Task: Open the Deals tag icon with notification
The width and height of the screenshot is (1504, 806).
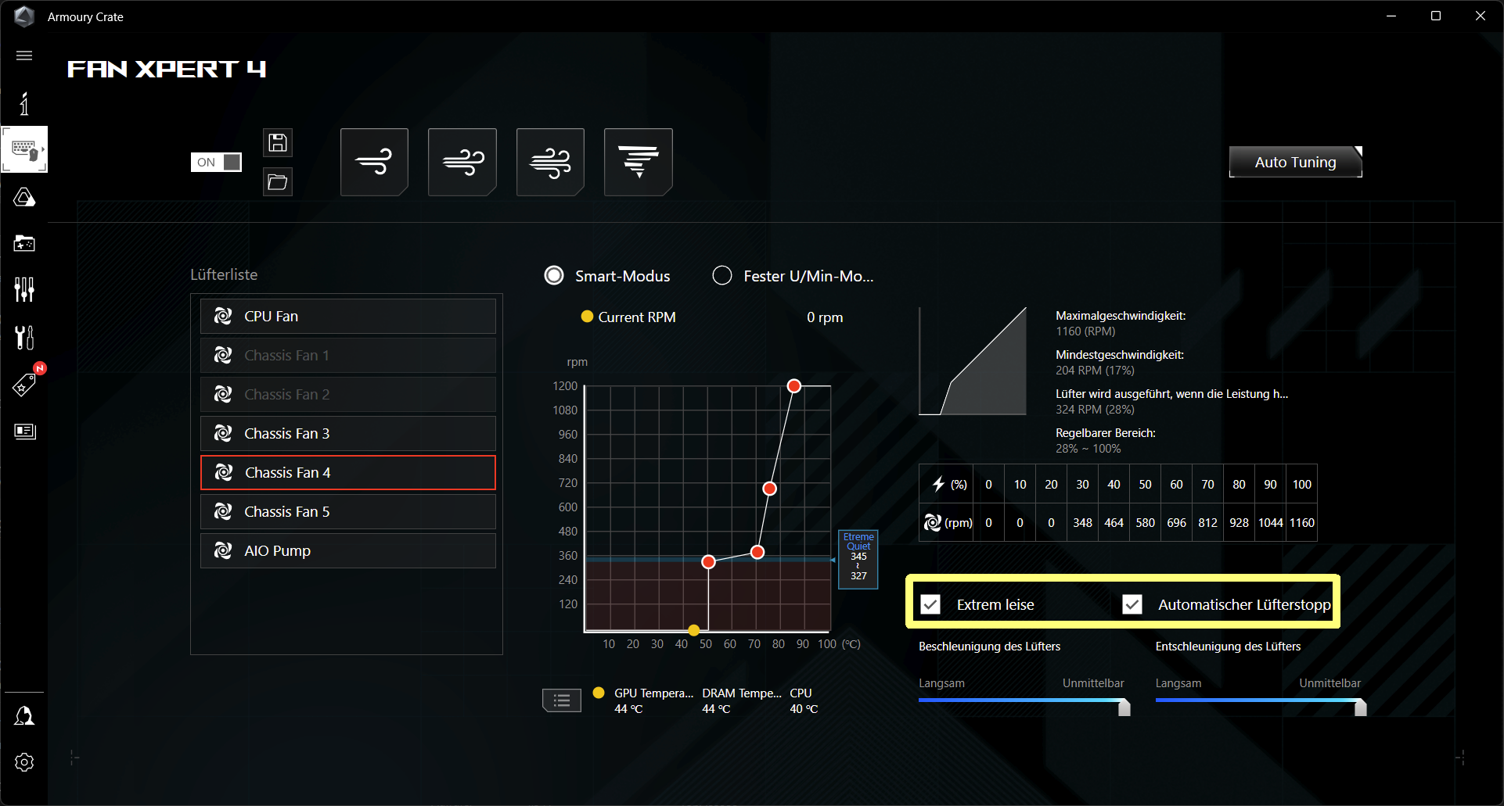Action: tap(24, 384)
